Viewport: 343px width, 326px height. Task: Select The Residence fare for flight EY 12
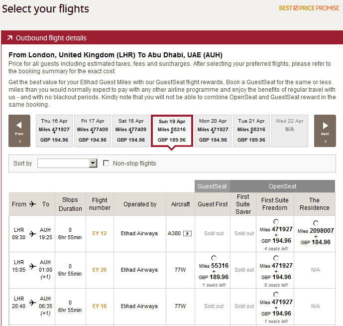pos(316,223)
